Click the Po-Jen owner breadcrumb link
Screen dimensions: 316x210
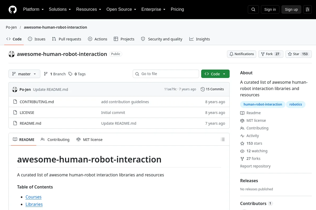pos(11,27)
